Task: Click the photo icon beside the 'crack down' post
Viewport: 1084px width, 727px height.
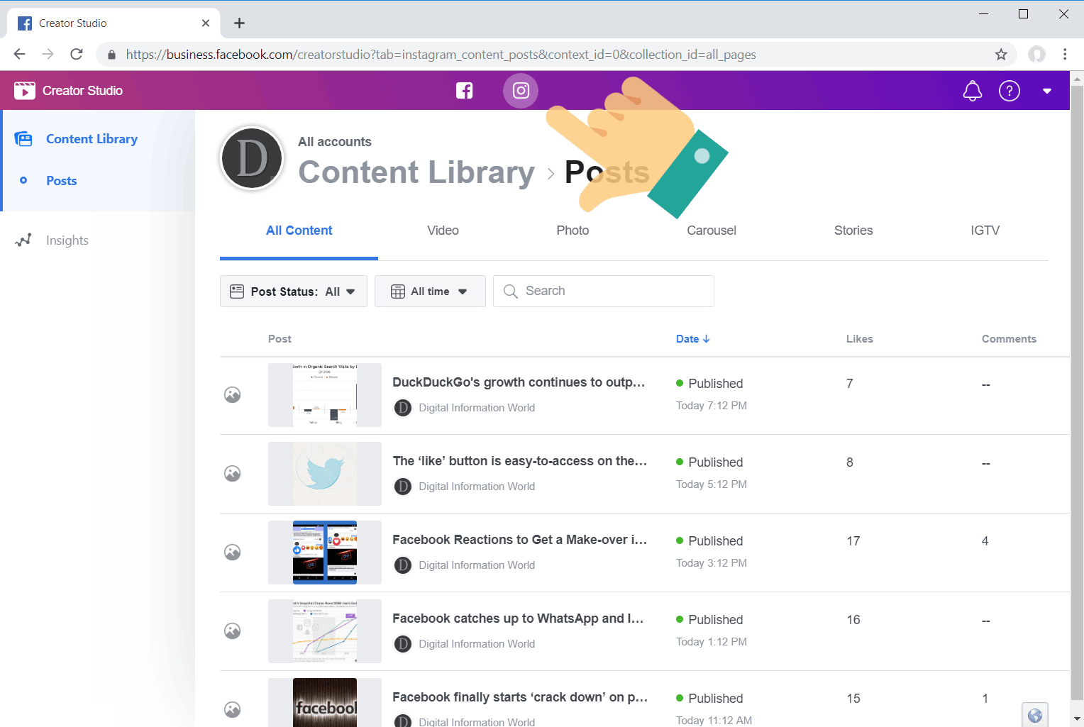Action: [233, 710]
